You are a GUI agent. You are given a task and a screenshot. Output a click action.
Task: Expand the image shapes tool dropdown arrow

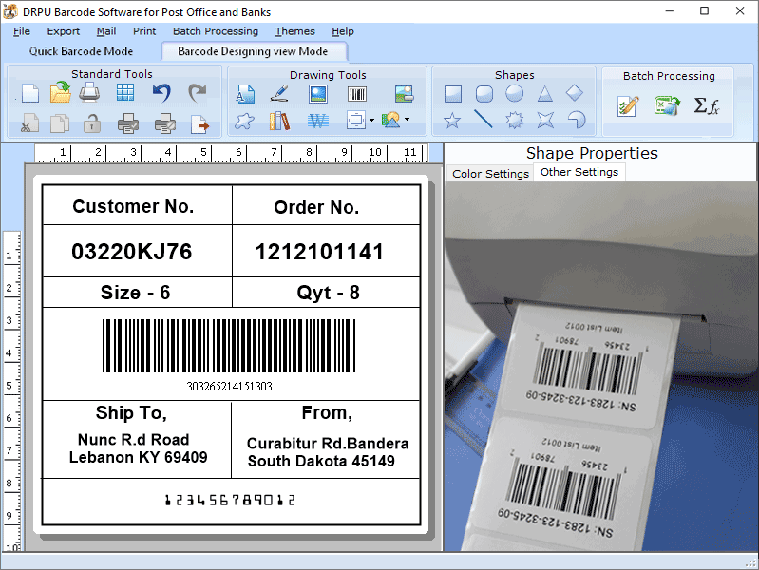tap(408, 119)
